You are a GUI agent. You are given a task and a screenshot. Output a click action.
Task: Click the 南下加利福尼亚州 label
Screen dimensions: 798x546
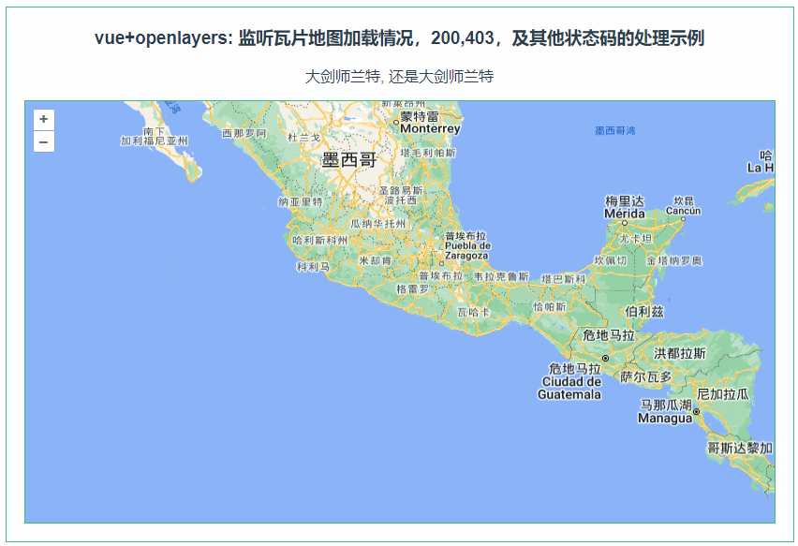click(154, 136)
